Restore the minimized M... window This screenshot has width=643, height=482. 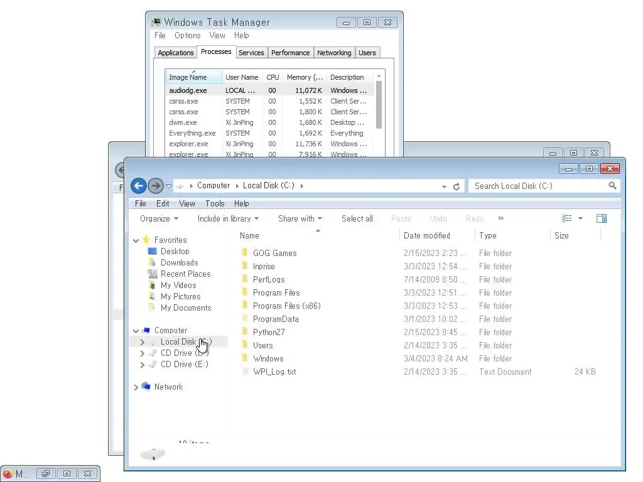pyautogui.click(x=45, y=474)
